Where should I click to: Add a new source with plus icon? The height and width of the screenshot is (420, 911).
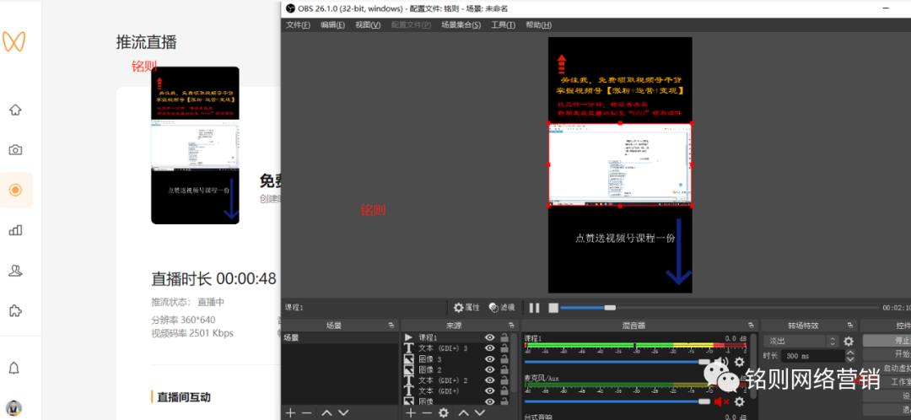click(x=411, y=413)
